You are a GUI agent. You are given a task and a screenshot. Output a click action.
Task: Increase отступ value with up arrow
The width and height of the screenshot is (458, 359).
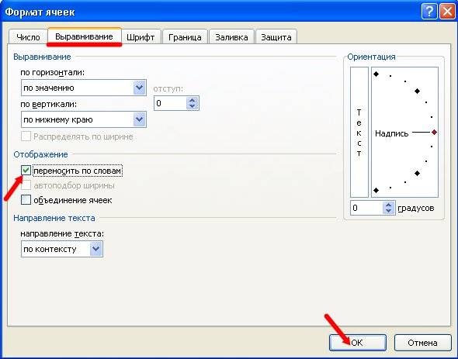(192, 100)
